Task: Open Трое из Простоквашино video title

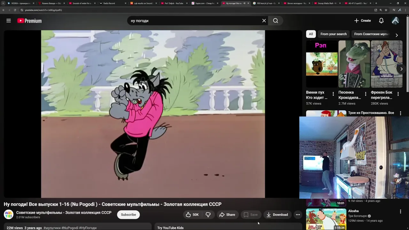Action: coord(371,113)
